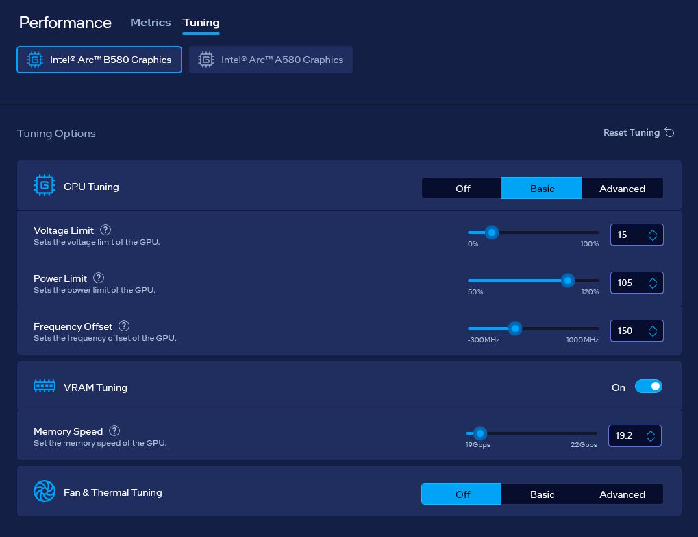This screenshot has width=698, height=537.
Task: Switch GPU Tuning to Advanced
Action: 622,188
